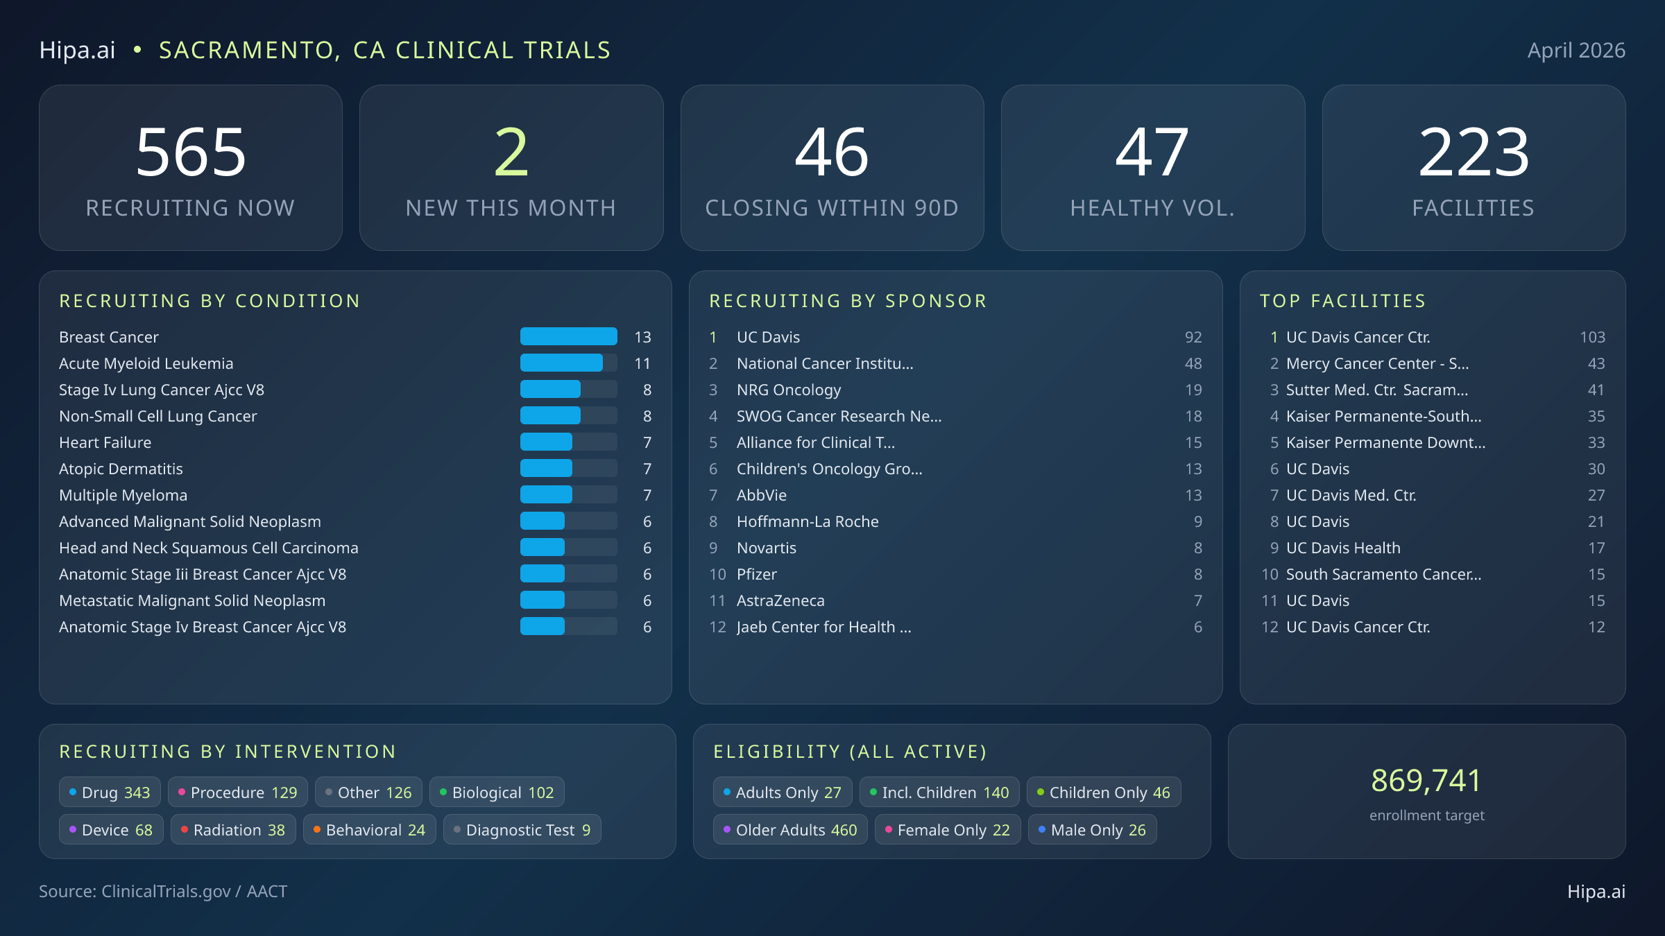Viewport: 1665px width, 936px height.
Task: Click the Acute Myeloid Leukemia row
Action: (x=355, y=363)
